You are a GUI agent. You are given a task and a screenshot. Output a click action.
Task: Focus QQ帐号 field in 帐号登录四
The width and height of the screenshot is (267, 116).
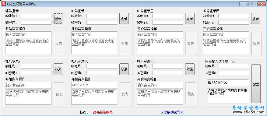pos(234,16)
